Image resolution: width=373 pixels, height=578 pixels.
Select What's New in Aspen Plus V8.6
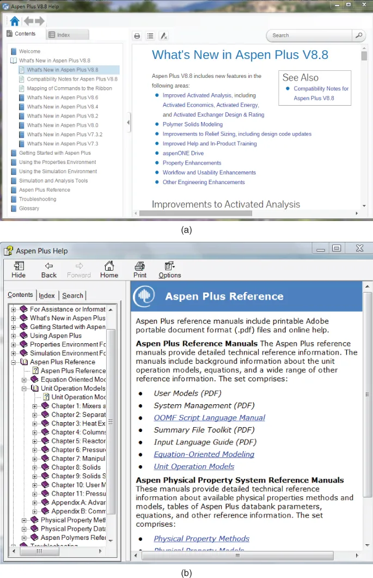pyautogui.click(x=63, y=98)
